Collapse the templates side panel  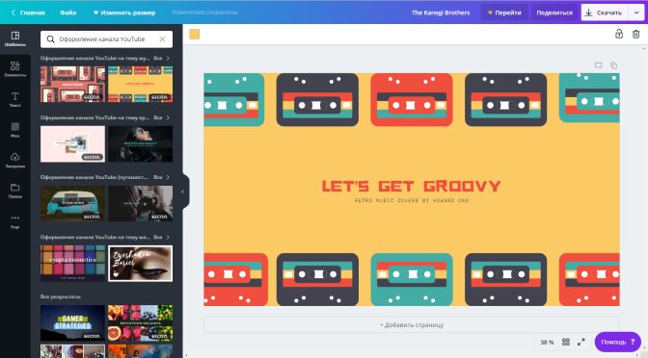coord(182,192)
